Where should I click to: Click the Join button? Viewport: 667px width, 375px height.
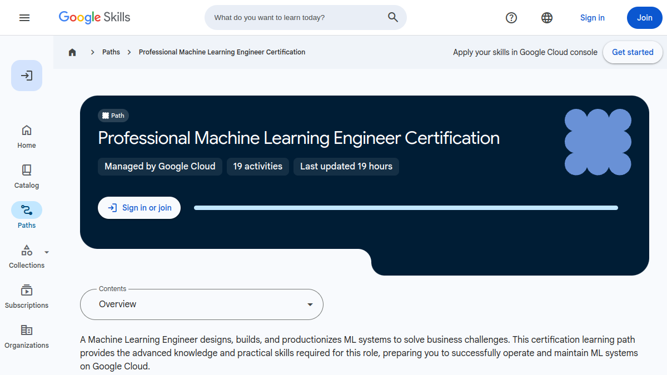click(x=645, y=18)
